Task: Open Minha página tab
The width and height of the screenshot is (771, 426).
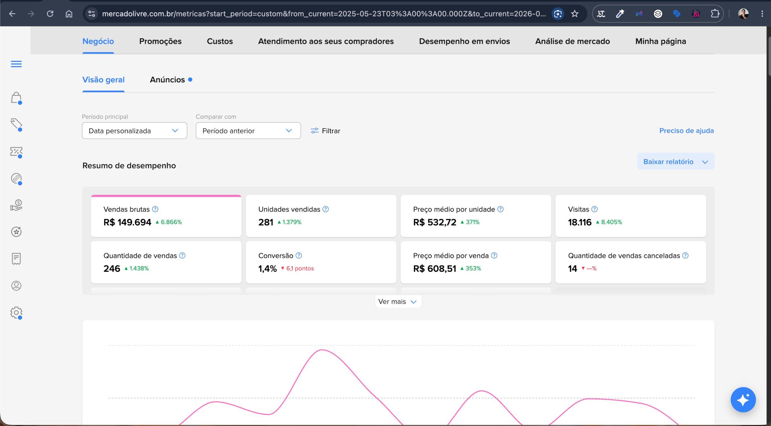Action: pyautogui.click(x=661, y=41)
